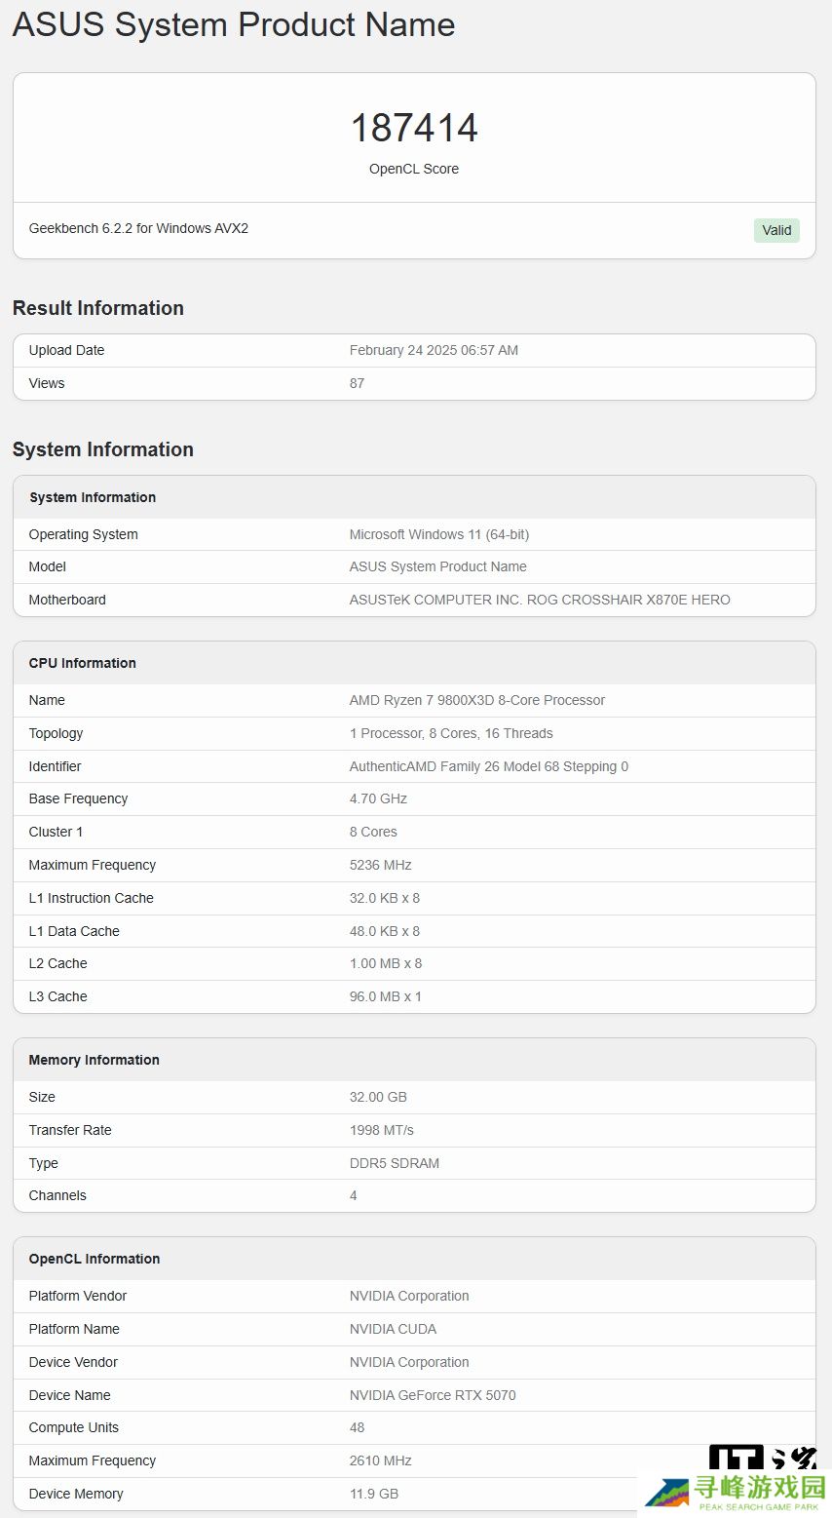Click the ASUS System Product Name page title
Viewport: 832px width, 1518px height.
(x=234, y=24)
